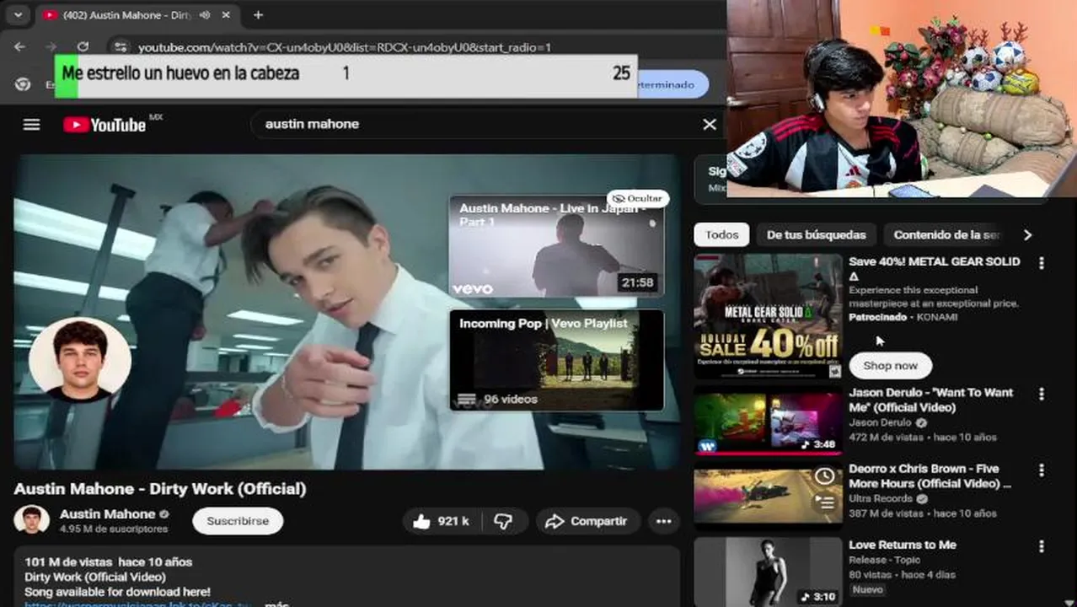Hide end cards with the Ocultar button

pyautogui.click(x=638, y=198)
